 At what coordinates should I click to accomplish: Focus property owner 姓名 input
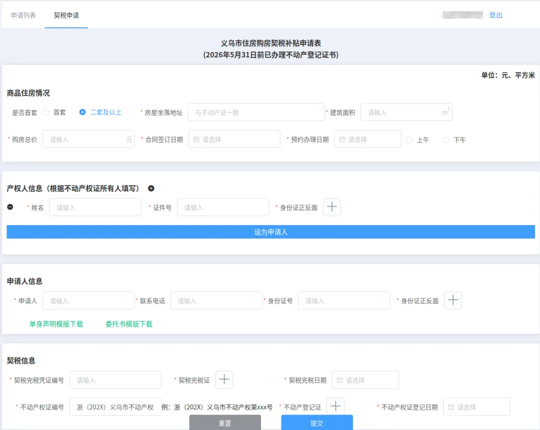95,207
